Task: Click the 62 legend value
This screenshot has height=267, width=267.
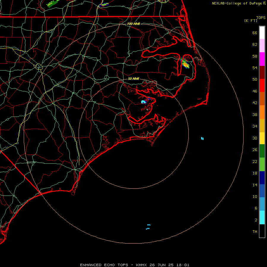Action: [x=255, y=44]
